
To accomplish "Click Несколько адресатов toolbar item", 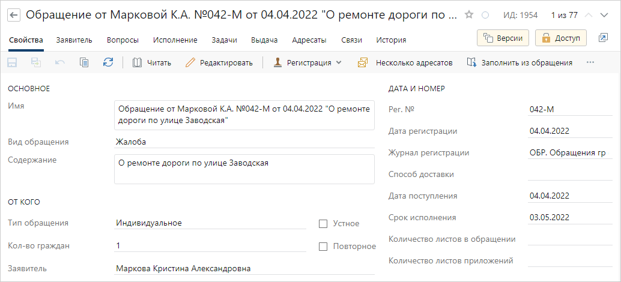I will [x=405, y=62].
